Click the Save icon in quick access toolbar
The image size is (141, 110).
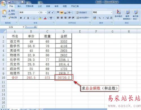(9, 2)
